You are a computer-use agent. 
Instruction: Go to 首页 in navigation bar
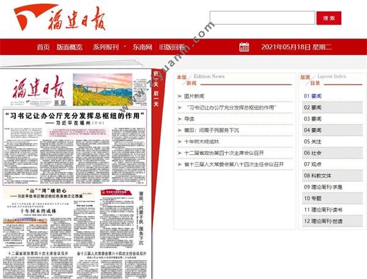click(43, 47)
